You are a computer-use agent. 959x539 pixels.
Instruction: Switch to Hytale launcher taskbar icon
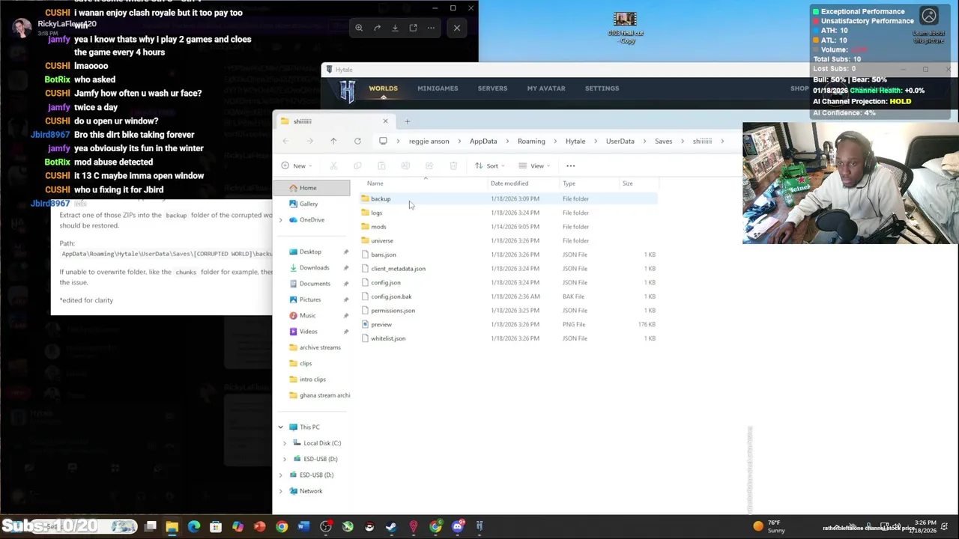(x=479, y=527)
